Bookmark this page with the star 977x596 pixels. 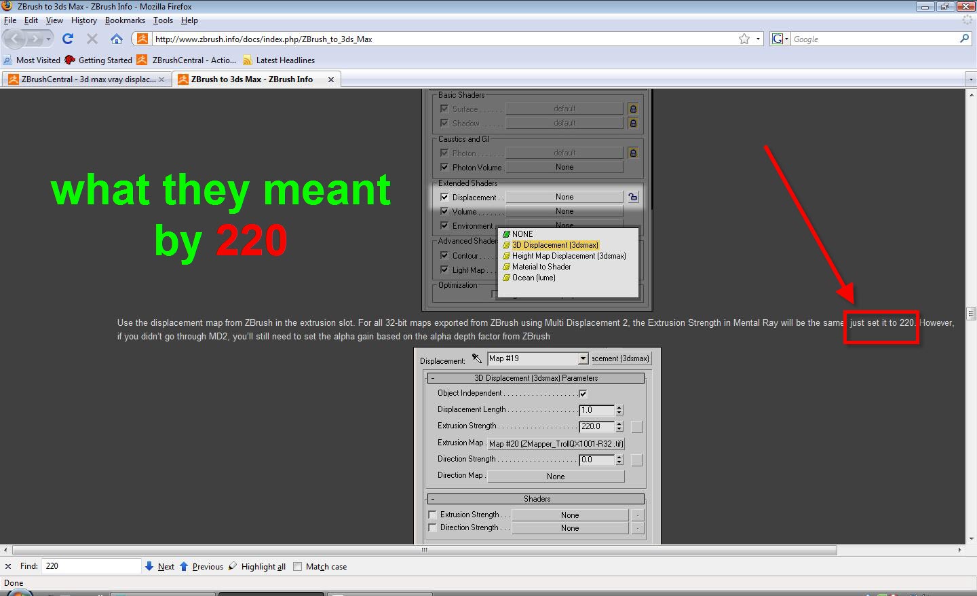[744, 39]
